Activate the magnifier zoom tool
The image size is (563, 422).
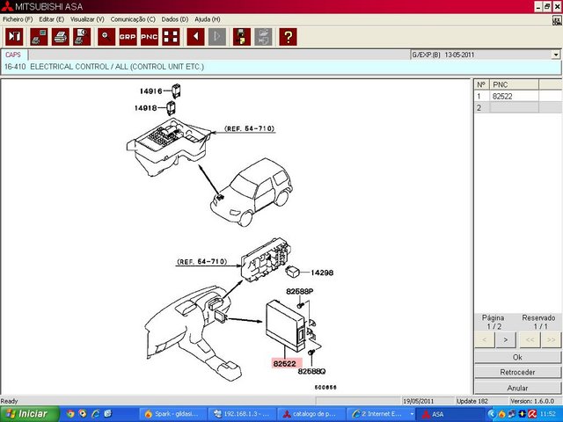click(x=106, y=37)
